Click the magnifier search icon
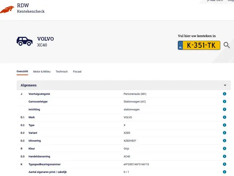 [x=227, y=45]
